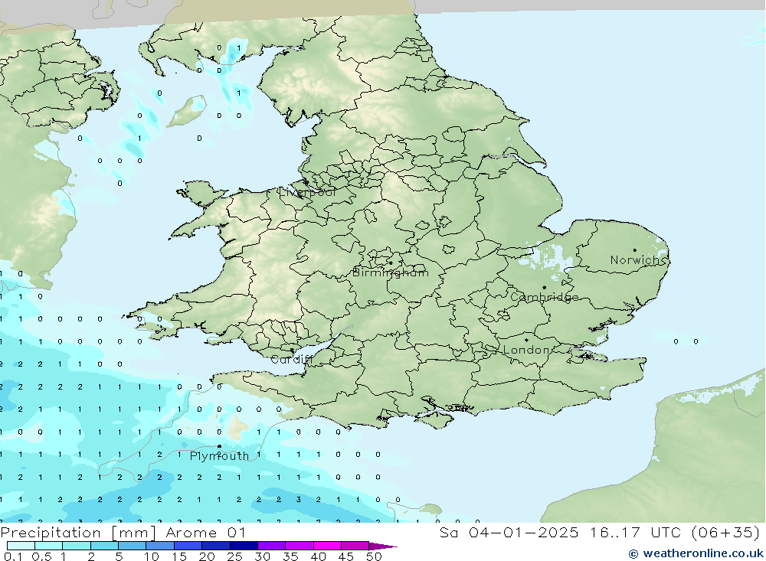Image resolution: width=766 pixels, height=561 pixels.
Task: Click the legend value '20'
Action: click(x=207, y=556)
